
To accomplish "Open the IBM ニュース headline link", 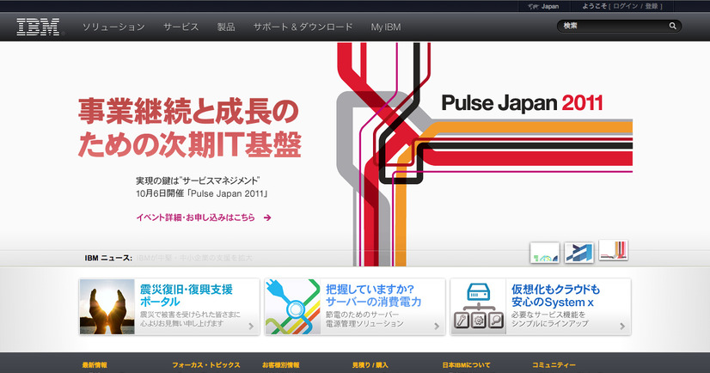I will coord(194,258).
